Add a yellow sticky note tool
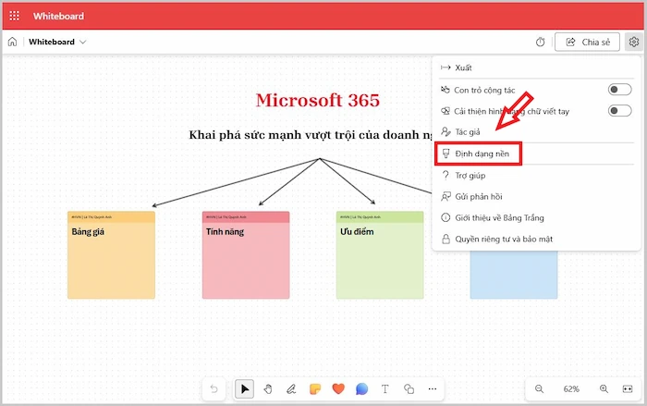Image resolution: width=647 pixels, height=406 pixels. point(315,388)
